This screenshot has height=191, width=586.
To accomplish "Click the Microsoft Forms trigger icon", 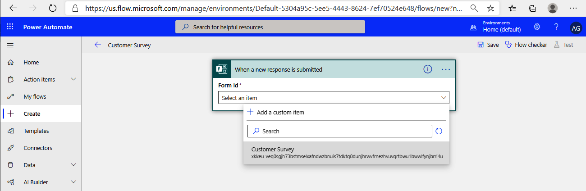I will click(221, 69).
